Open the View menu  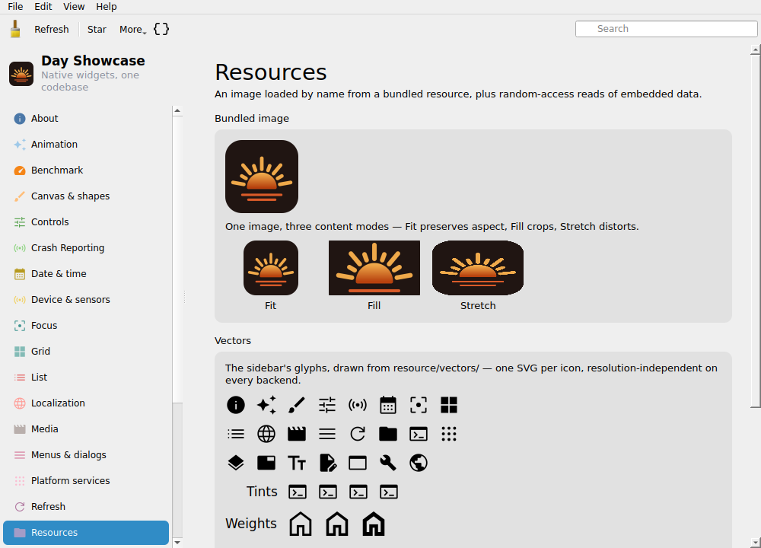coord(74,7)
